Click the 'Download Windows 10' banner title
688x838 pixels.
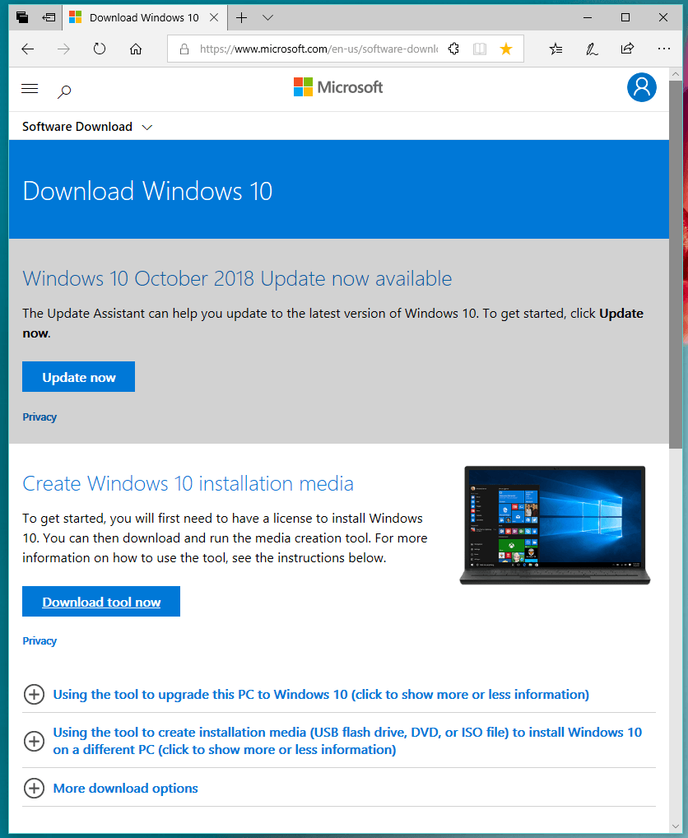pos(147,191)
